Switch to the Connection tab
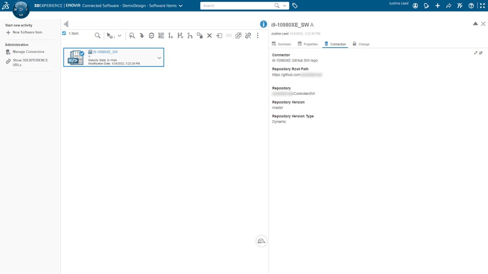Image resolution: width=488 pixels, height=274 pixels. [335, 44]
